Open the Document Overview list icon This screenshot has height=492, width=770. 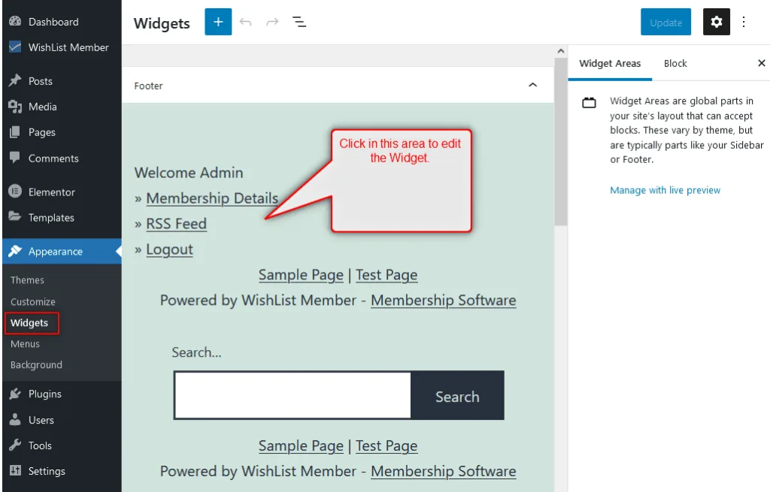[x=299, y=22]
